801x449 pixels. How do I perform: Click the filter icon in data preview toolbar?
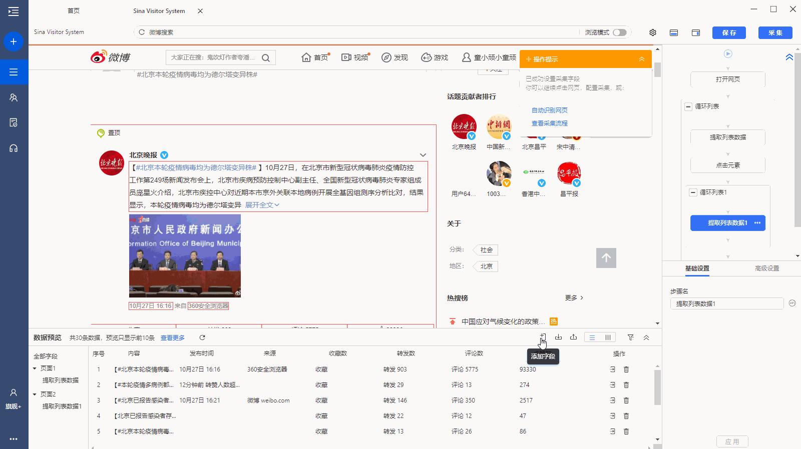tap(630, 337)
